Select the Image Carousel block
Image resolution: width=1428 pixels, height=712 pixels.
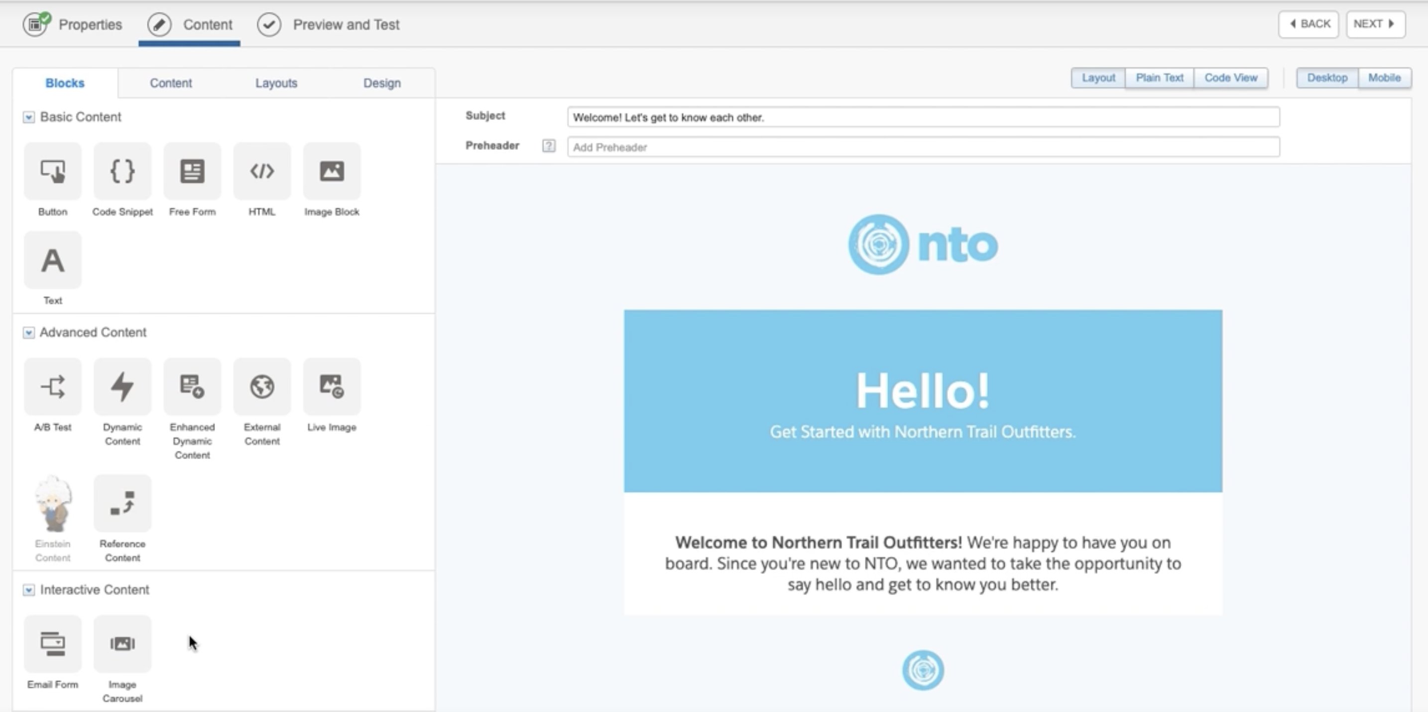click(x=122, y=644)
